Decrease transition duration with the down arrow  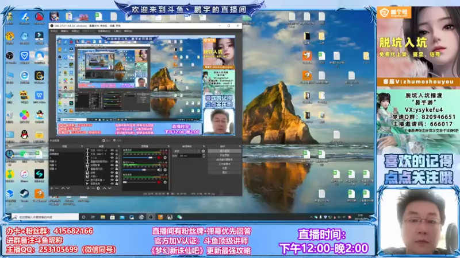pos(204,157)
